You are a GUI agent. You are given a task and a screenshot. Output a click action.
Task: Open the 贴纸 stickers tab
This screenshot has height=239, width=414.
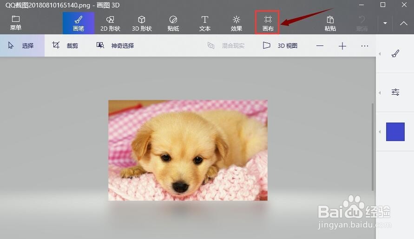173,23
